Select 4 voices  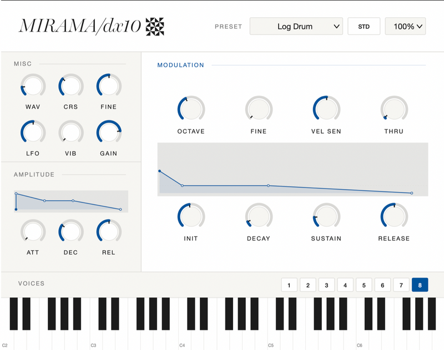coord(345,285)
